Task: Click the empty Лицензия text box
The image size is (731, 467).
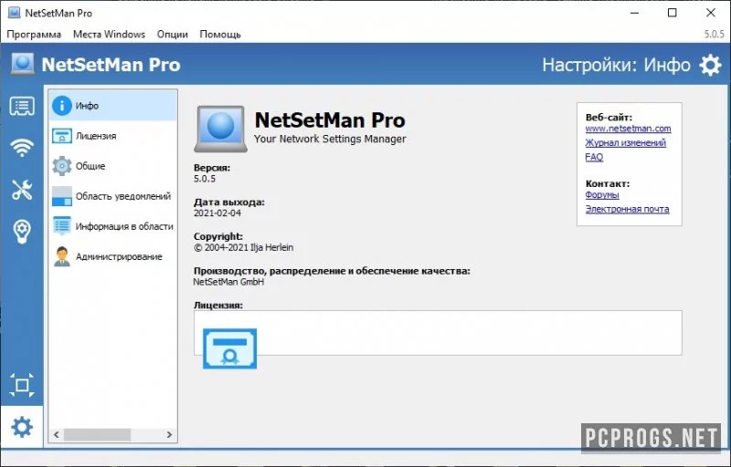Action: [x=438, y=333]
